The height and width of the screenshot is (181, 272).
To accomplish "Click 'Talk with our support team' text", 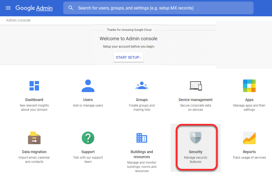I will (x=88, y=160).
